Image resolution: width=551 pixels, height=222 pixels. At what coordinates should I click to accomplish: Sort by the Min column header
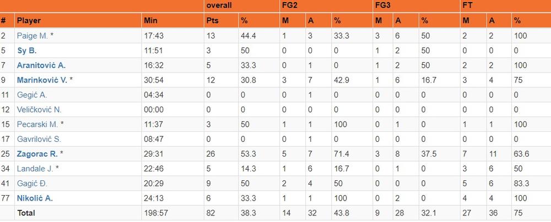(x=150, y=20)
